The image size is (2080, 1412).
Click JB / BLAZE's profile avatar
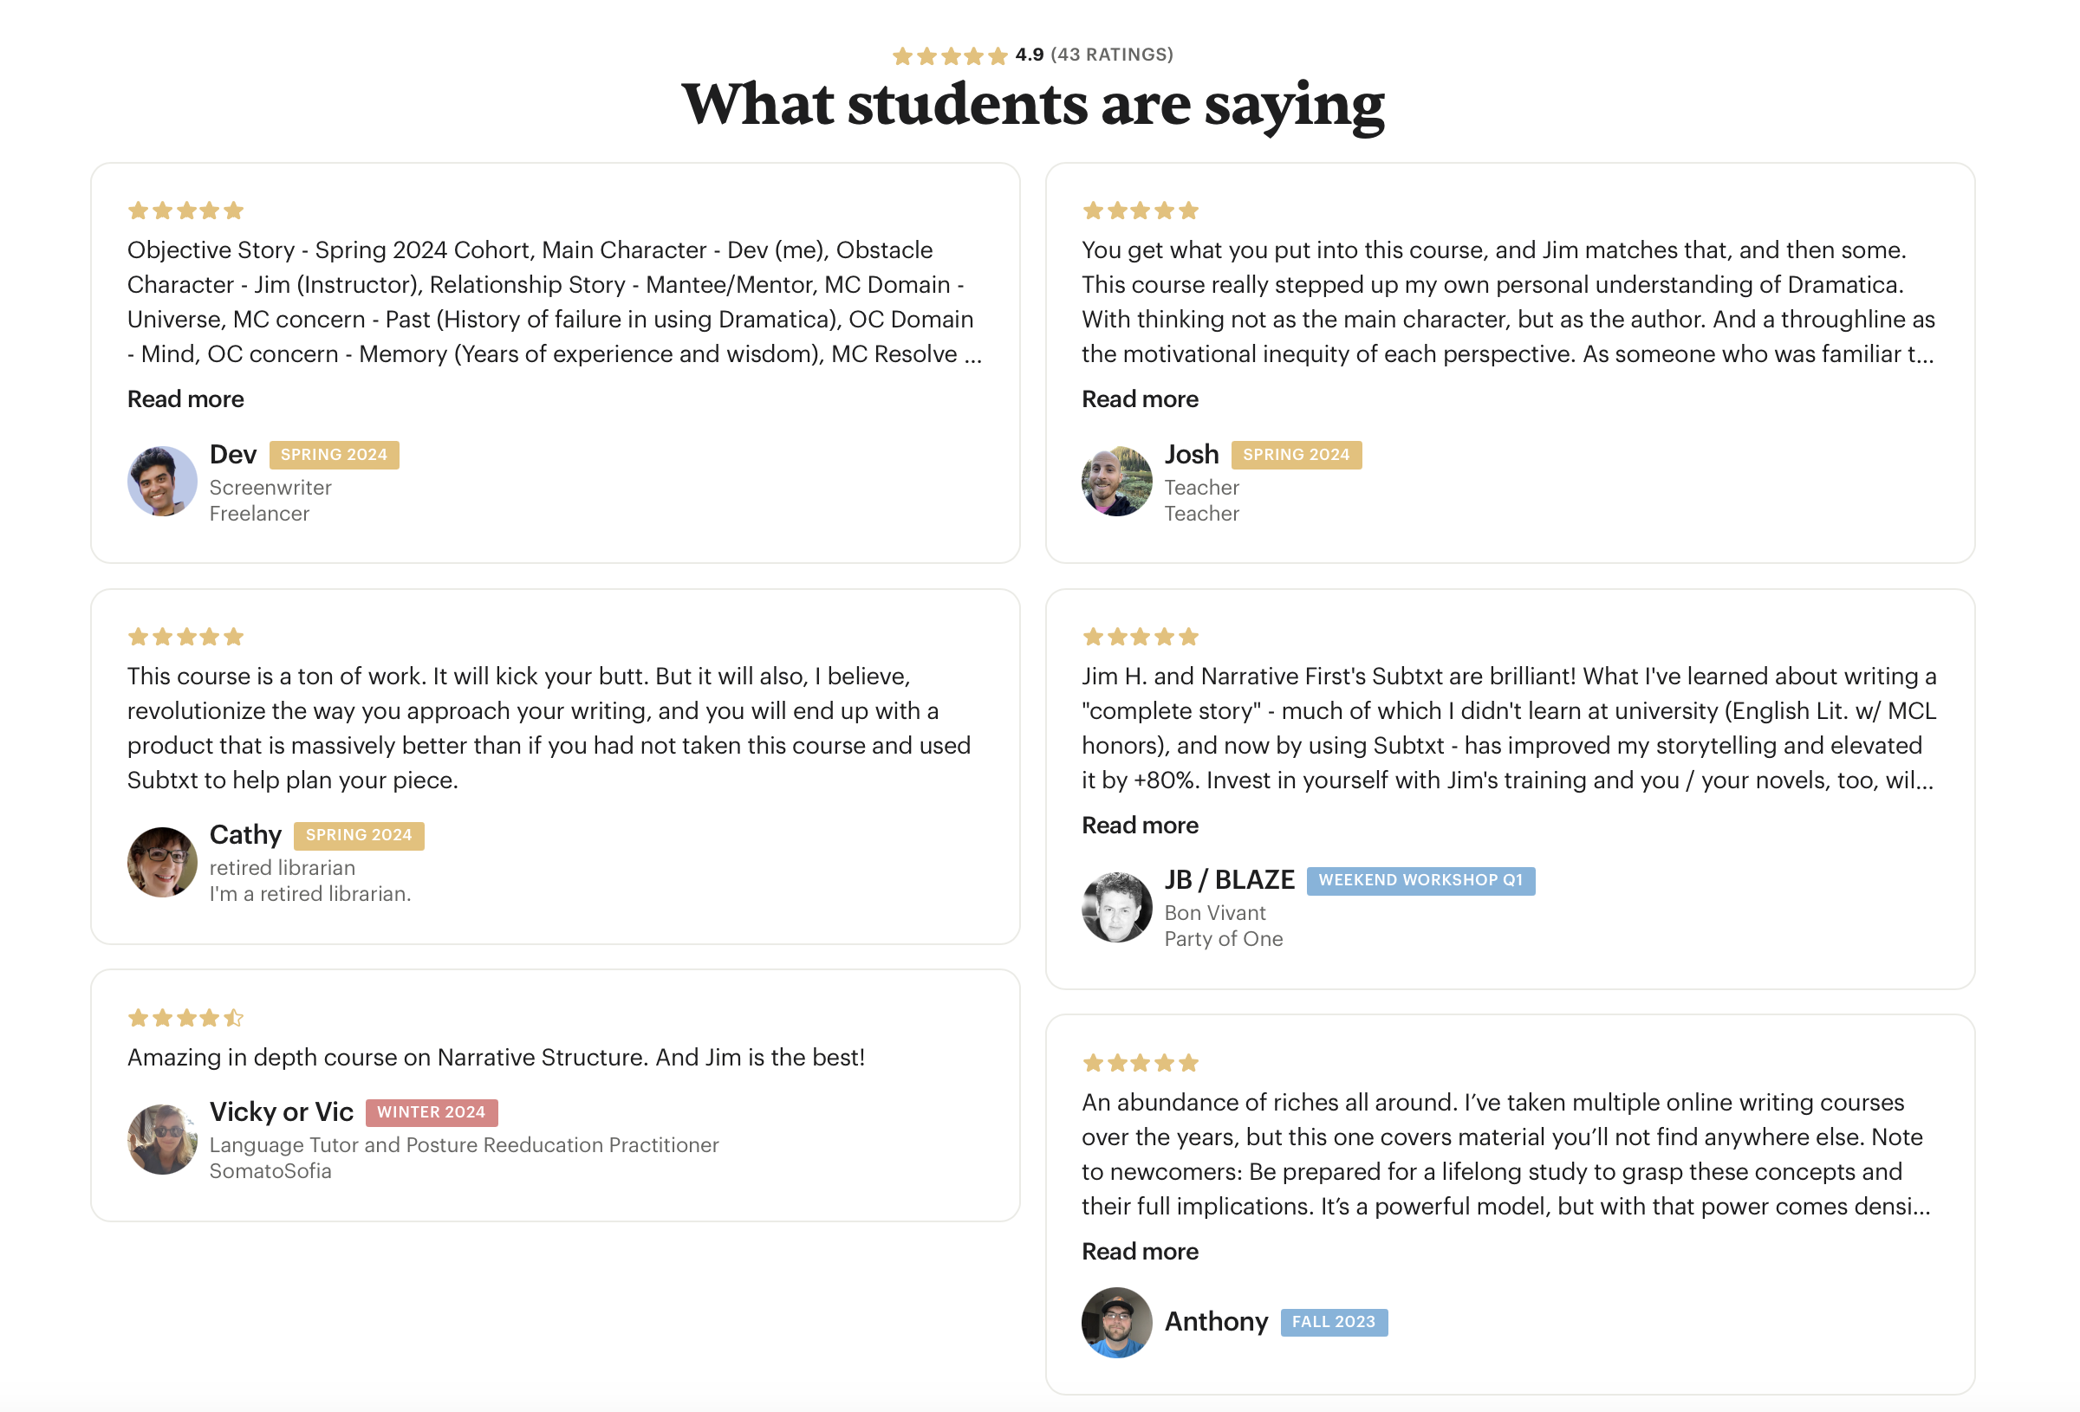click(x=1116, y=906)
